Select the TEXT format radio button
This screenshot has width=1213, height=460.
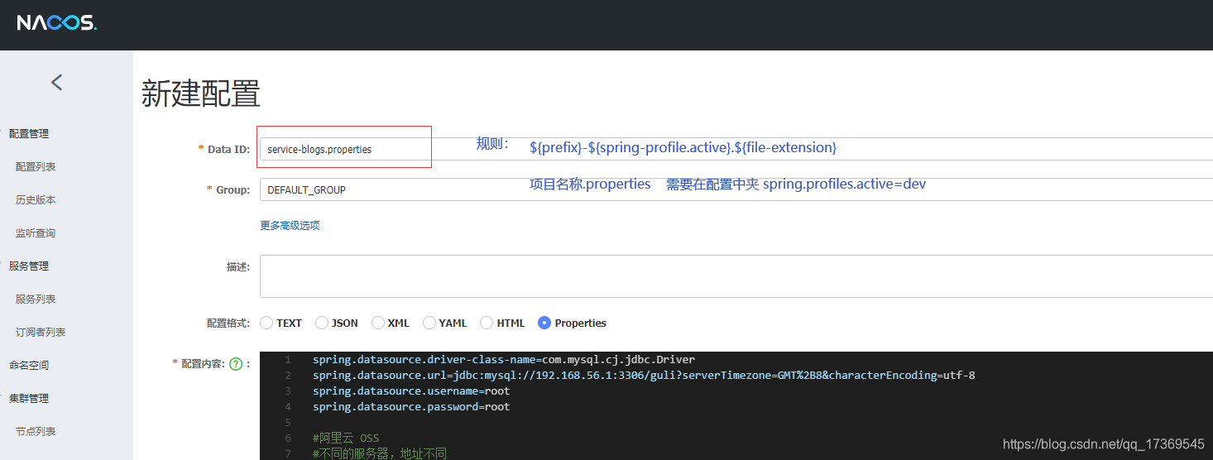pos(266,323)
